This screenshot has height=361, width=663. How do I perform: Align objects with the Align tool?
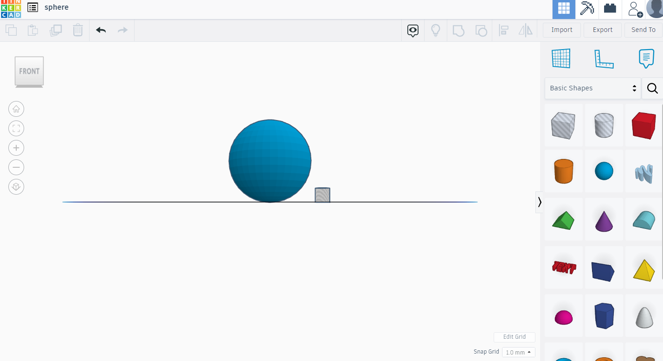point(503,30)
